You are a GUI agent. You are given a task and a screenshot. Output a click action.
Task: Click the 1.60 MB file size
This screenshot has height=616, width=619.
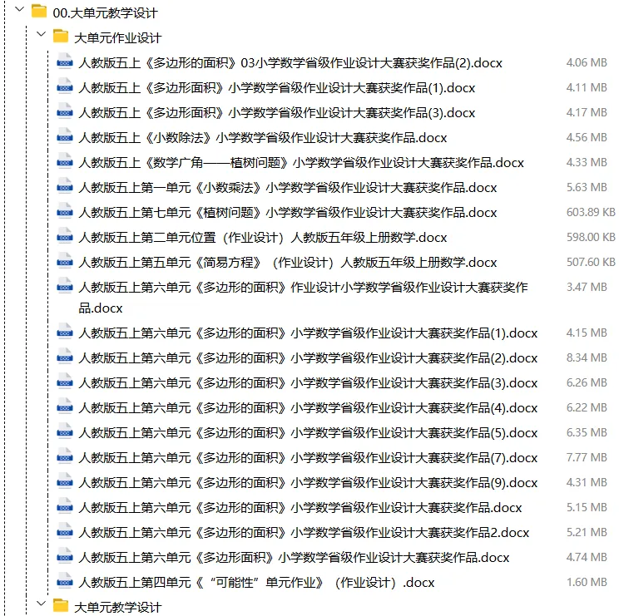(x=587, y=582)
